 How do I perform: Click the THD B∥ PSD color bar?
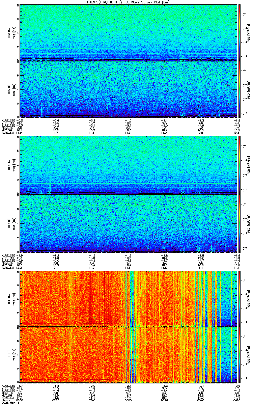click(x=240, y=223)
